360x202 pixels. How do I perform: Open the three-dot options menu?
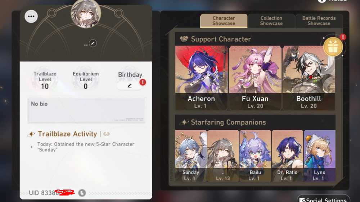click(x=31, y=16)
